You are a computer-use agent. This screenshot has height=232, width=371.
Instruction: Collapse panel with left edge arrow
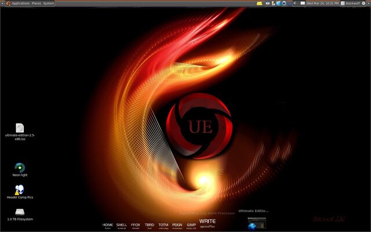coord(2,3)
